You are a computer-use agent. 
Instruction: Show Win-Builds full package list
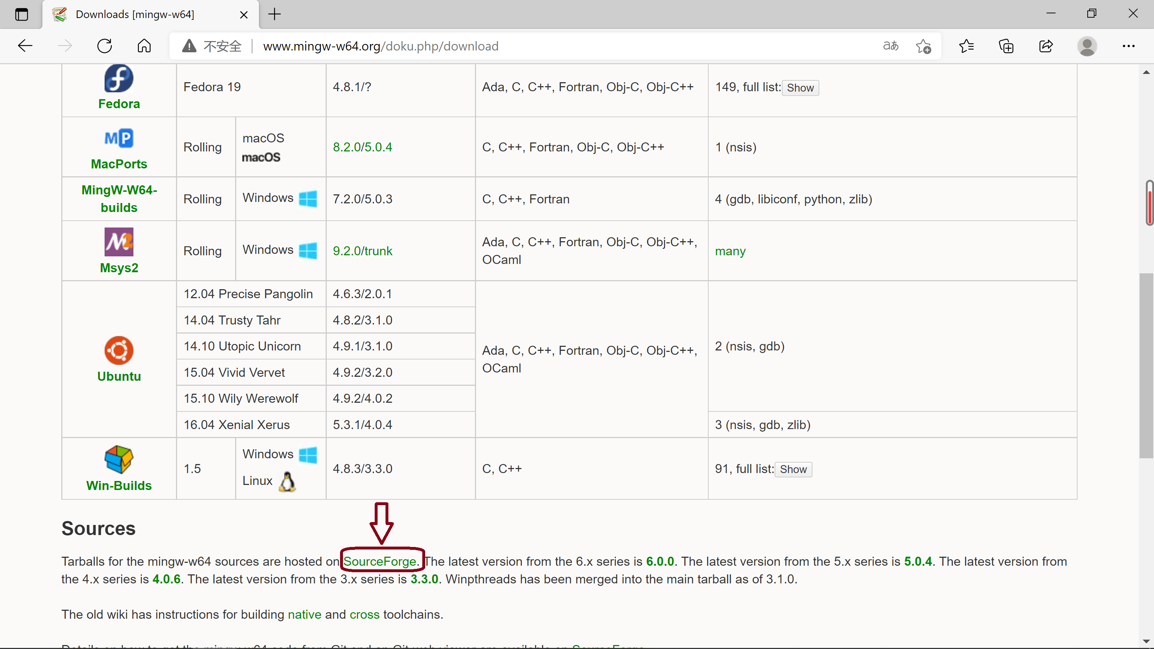793,469
